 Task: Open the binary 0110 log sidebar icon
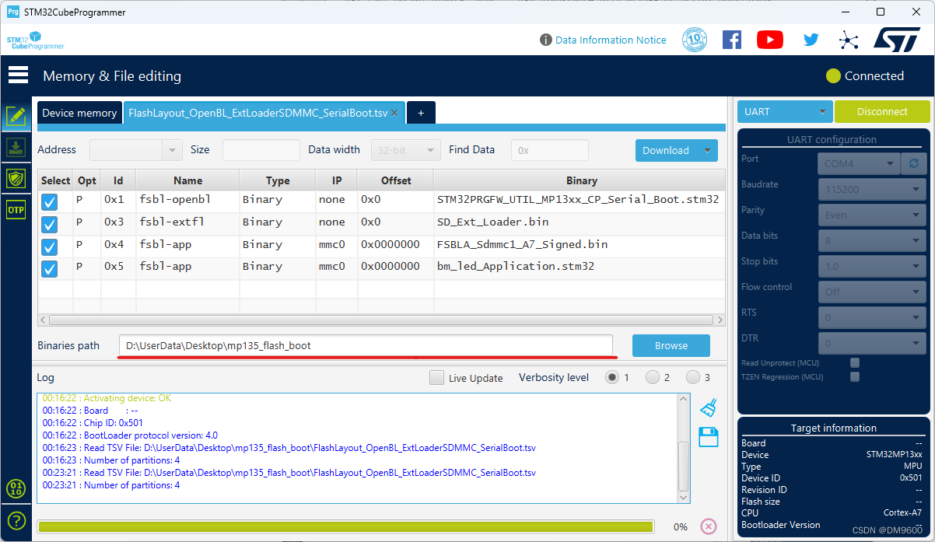pos(16,488)
